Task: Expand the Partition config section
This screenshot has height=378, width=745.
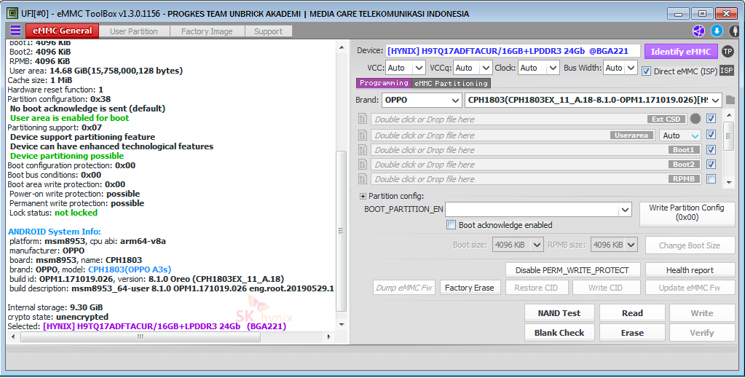Action: pyautogui.click(x=363, y=196)
